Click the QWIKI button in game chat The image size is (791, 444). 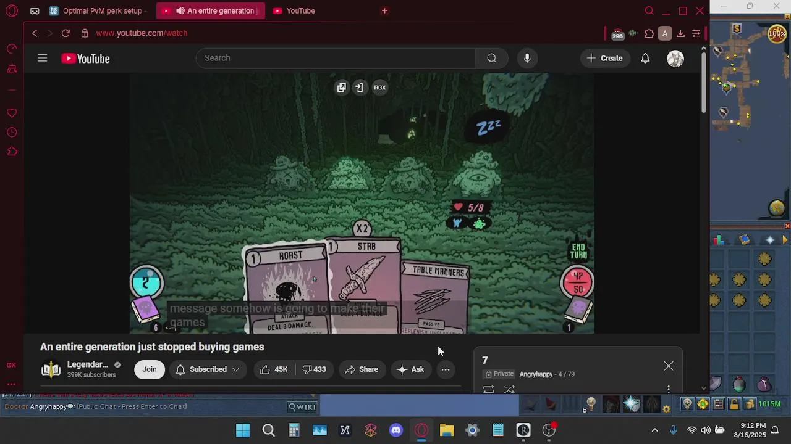tap(303, 406)
